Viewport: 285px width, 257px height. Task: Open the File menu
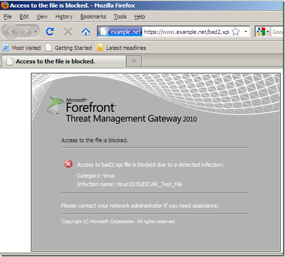(7, 16)
